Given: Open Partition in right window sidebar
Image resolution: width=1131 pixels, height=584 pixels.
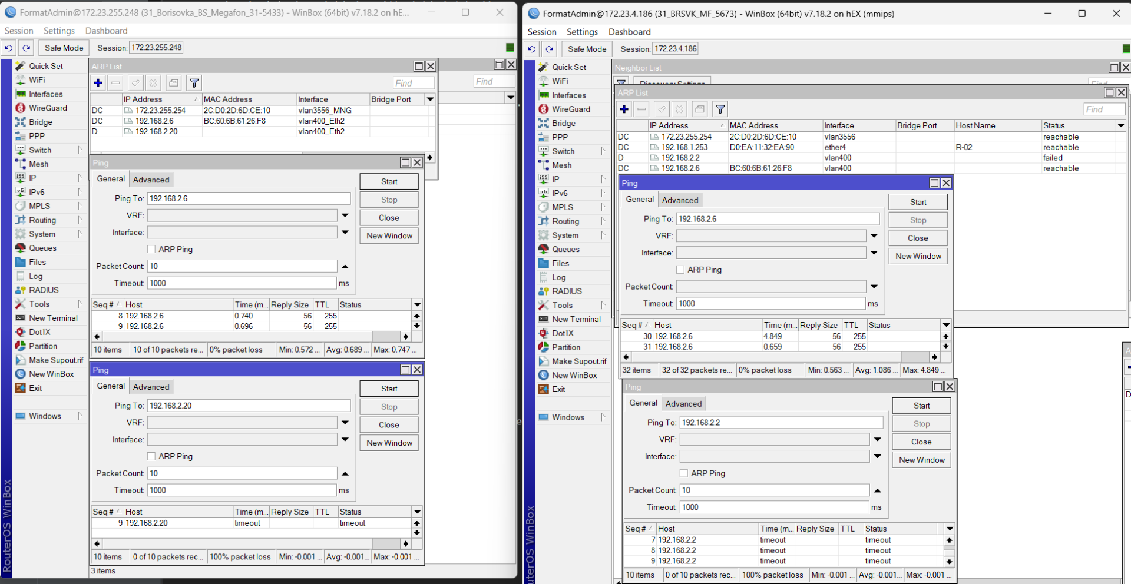Looking at the screenshot, I should click(566, 347).
